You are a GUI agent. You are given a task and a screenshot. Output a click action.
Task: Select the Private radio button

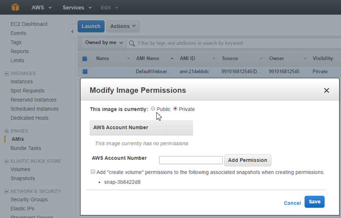[175, 108]
